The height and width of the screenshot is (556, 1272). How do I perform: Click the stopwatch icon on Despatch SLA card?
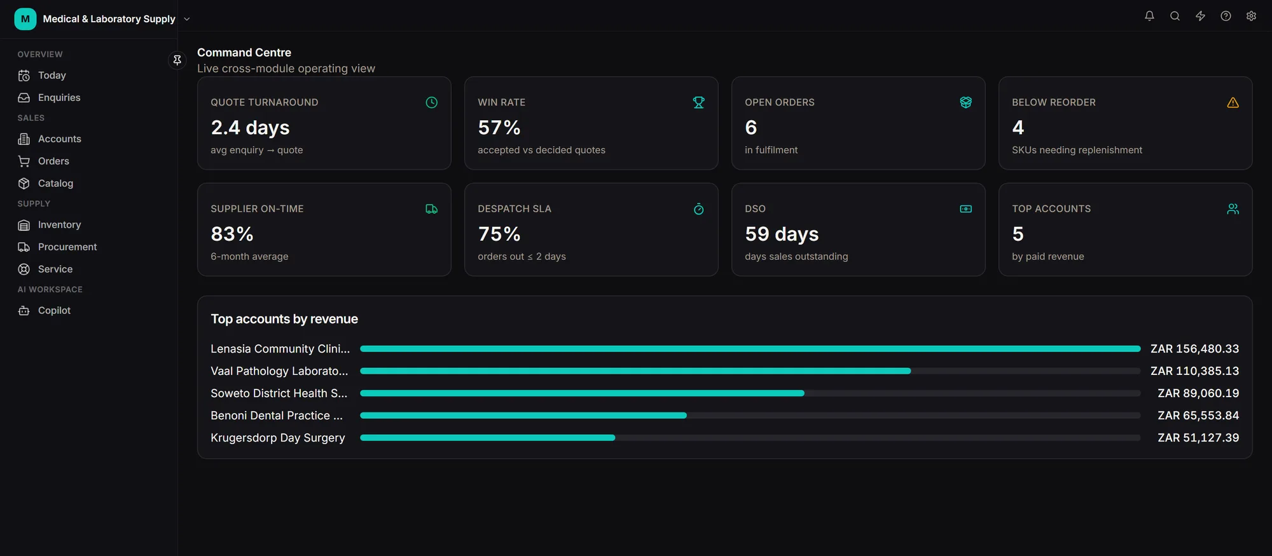click(698, 209)
